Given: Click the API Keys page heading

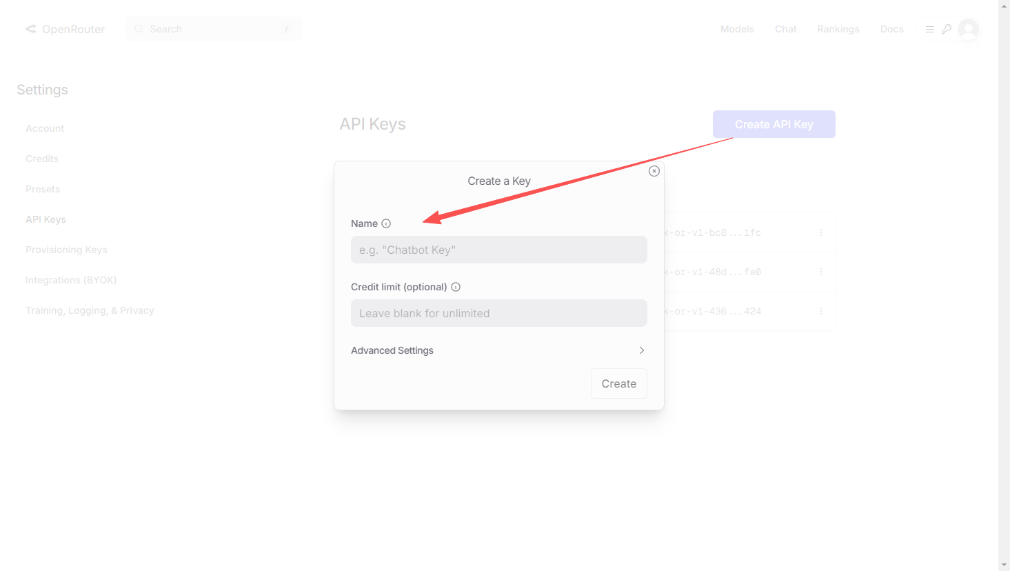Looking at the screenshot, I should tap(372, 124).
